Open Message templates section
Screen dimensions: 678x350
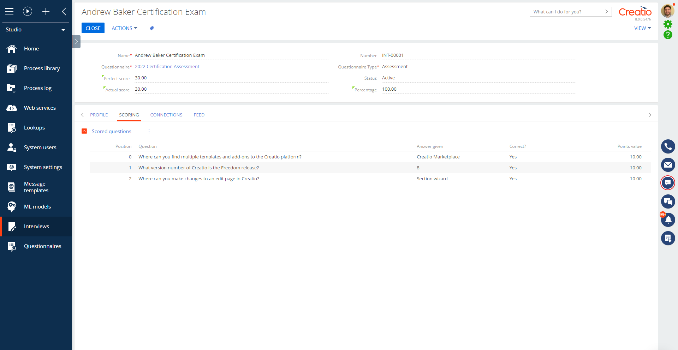pyautogui.click(x=36, y=187)
